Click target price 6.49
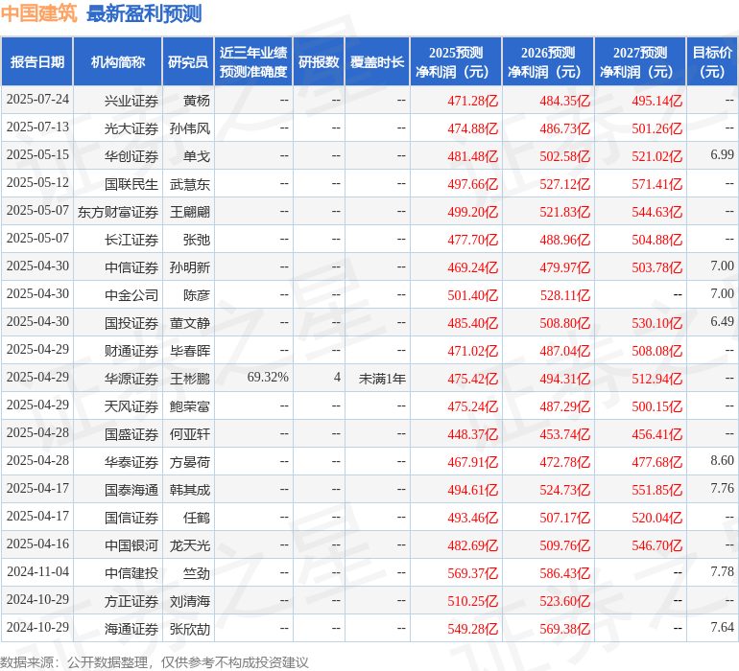 pos(722,321)
